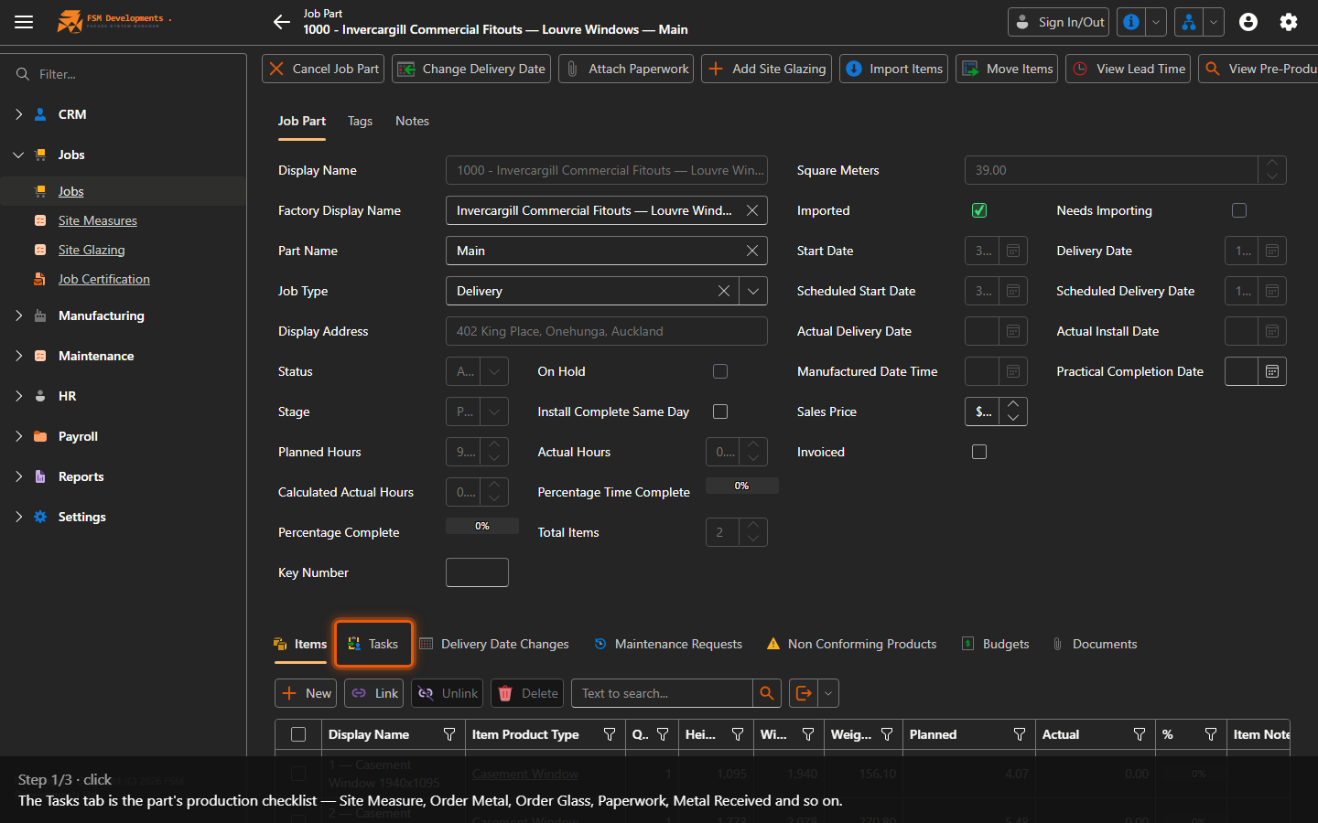Image resolution: width=1318 pixels, height=823 pixels.
Task: Open the Practical Completion Date calendar icon
Action: 1272,371
